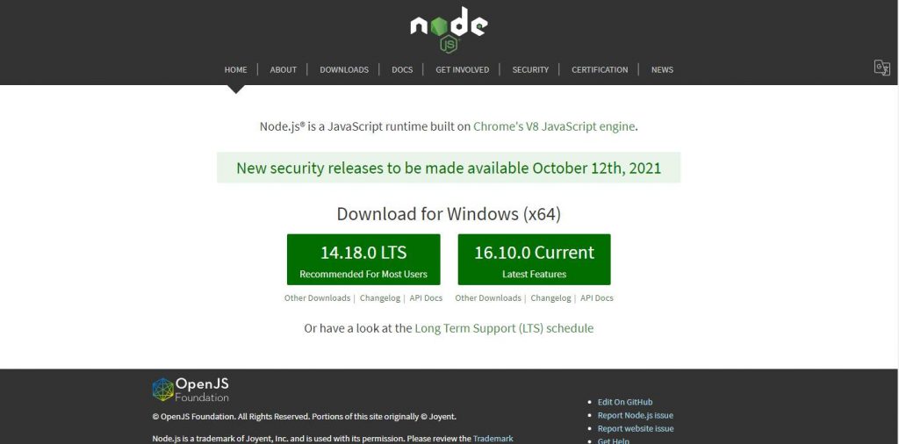The width and height of the screenshot is (899, 444).
Task: Open the NEWS navigation item
Action: click(x=662, y=70)
